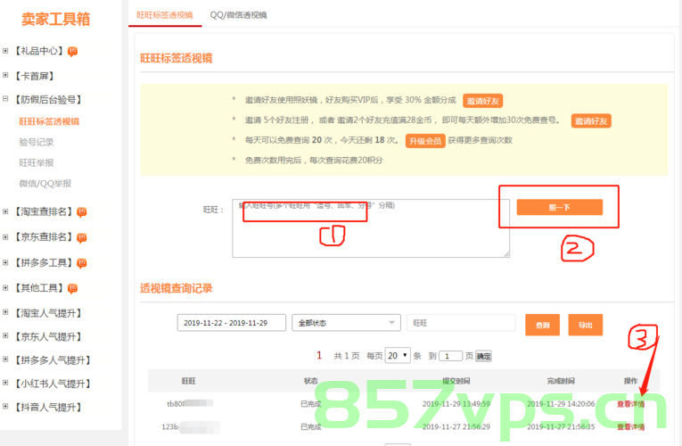Open 查看详情 for the tb80 row
This screenshot has width=682, height=446.
(630, 404)
